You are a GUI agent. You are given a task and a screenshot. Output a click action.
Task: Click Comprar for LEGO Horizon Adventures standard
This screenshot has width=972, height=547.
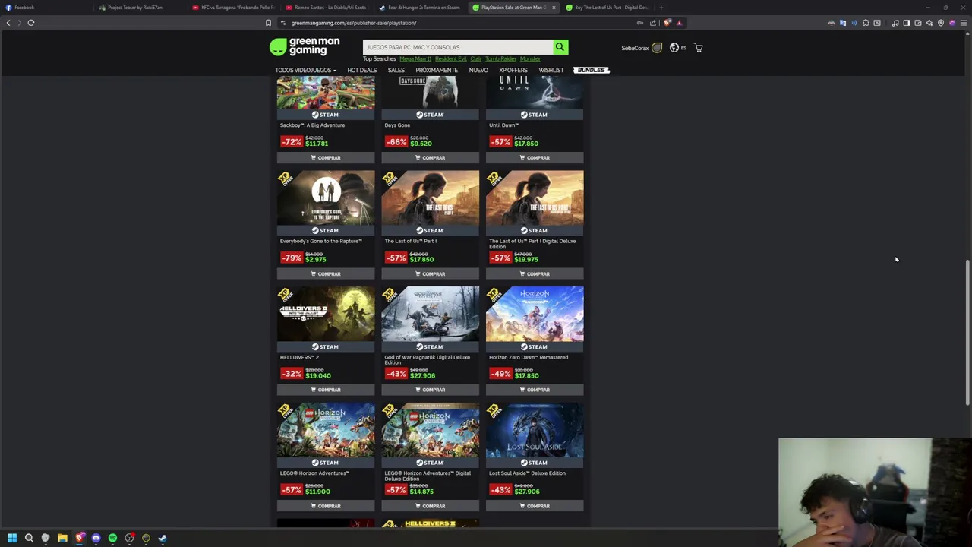point(326,506)
